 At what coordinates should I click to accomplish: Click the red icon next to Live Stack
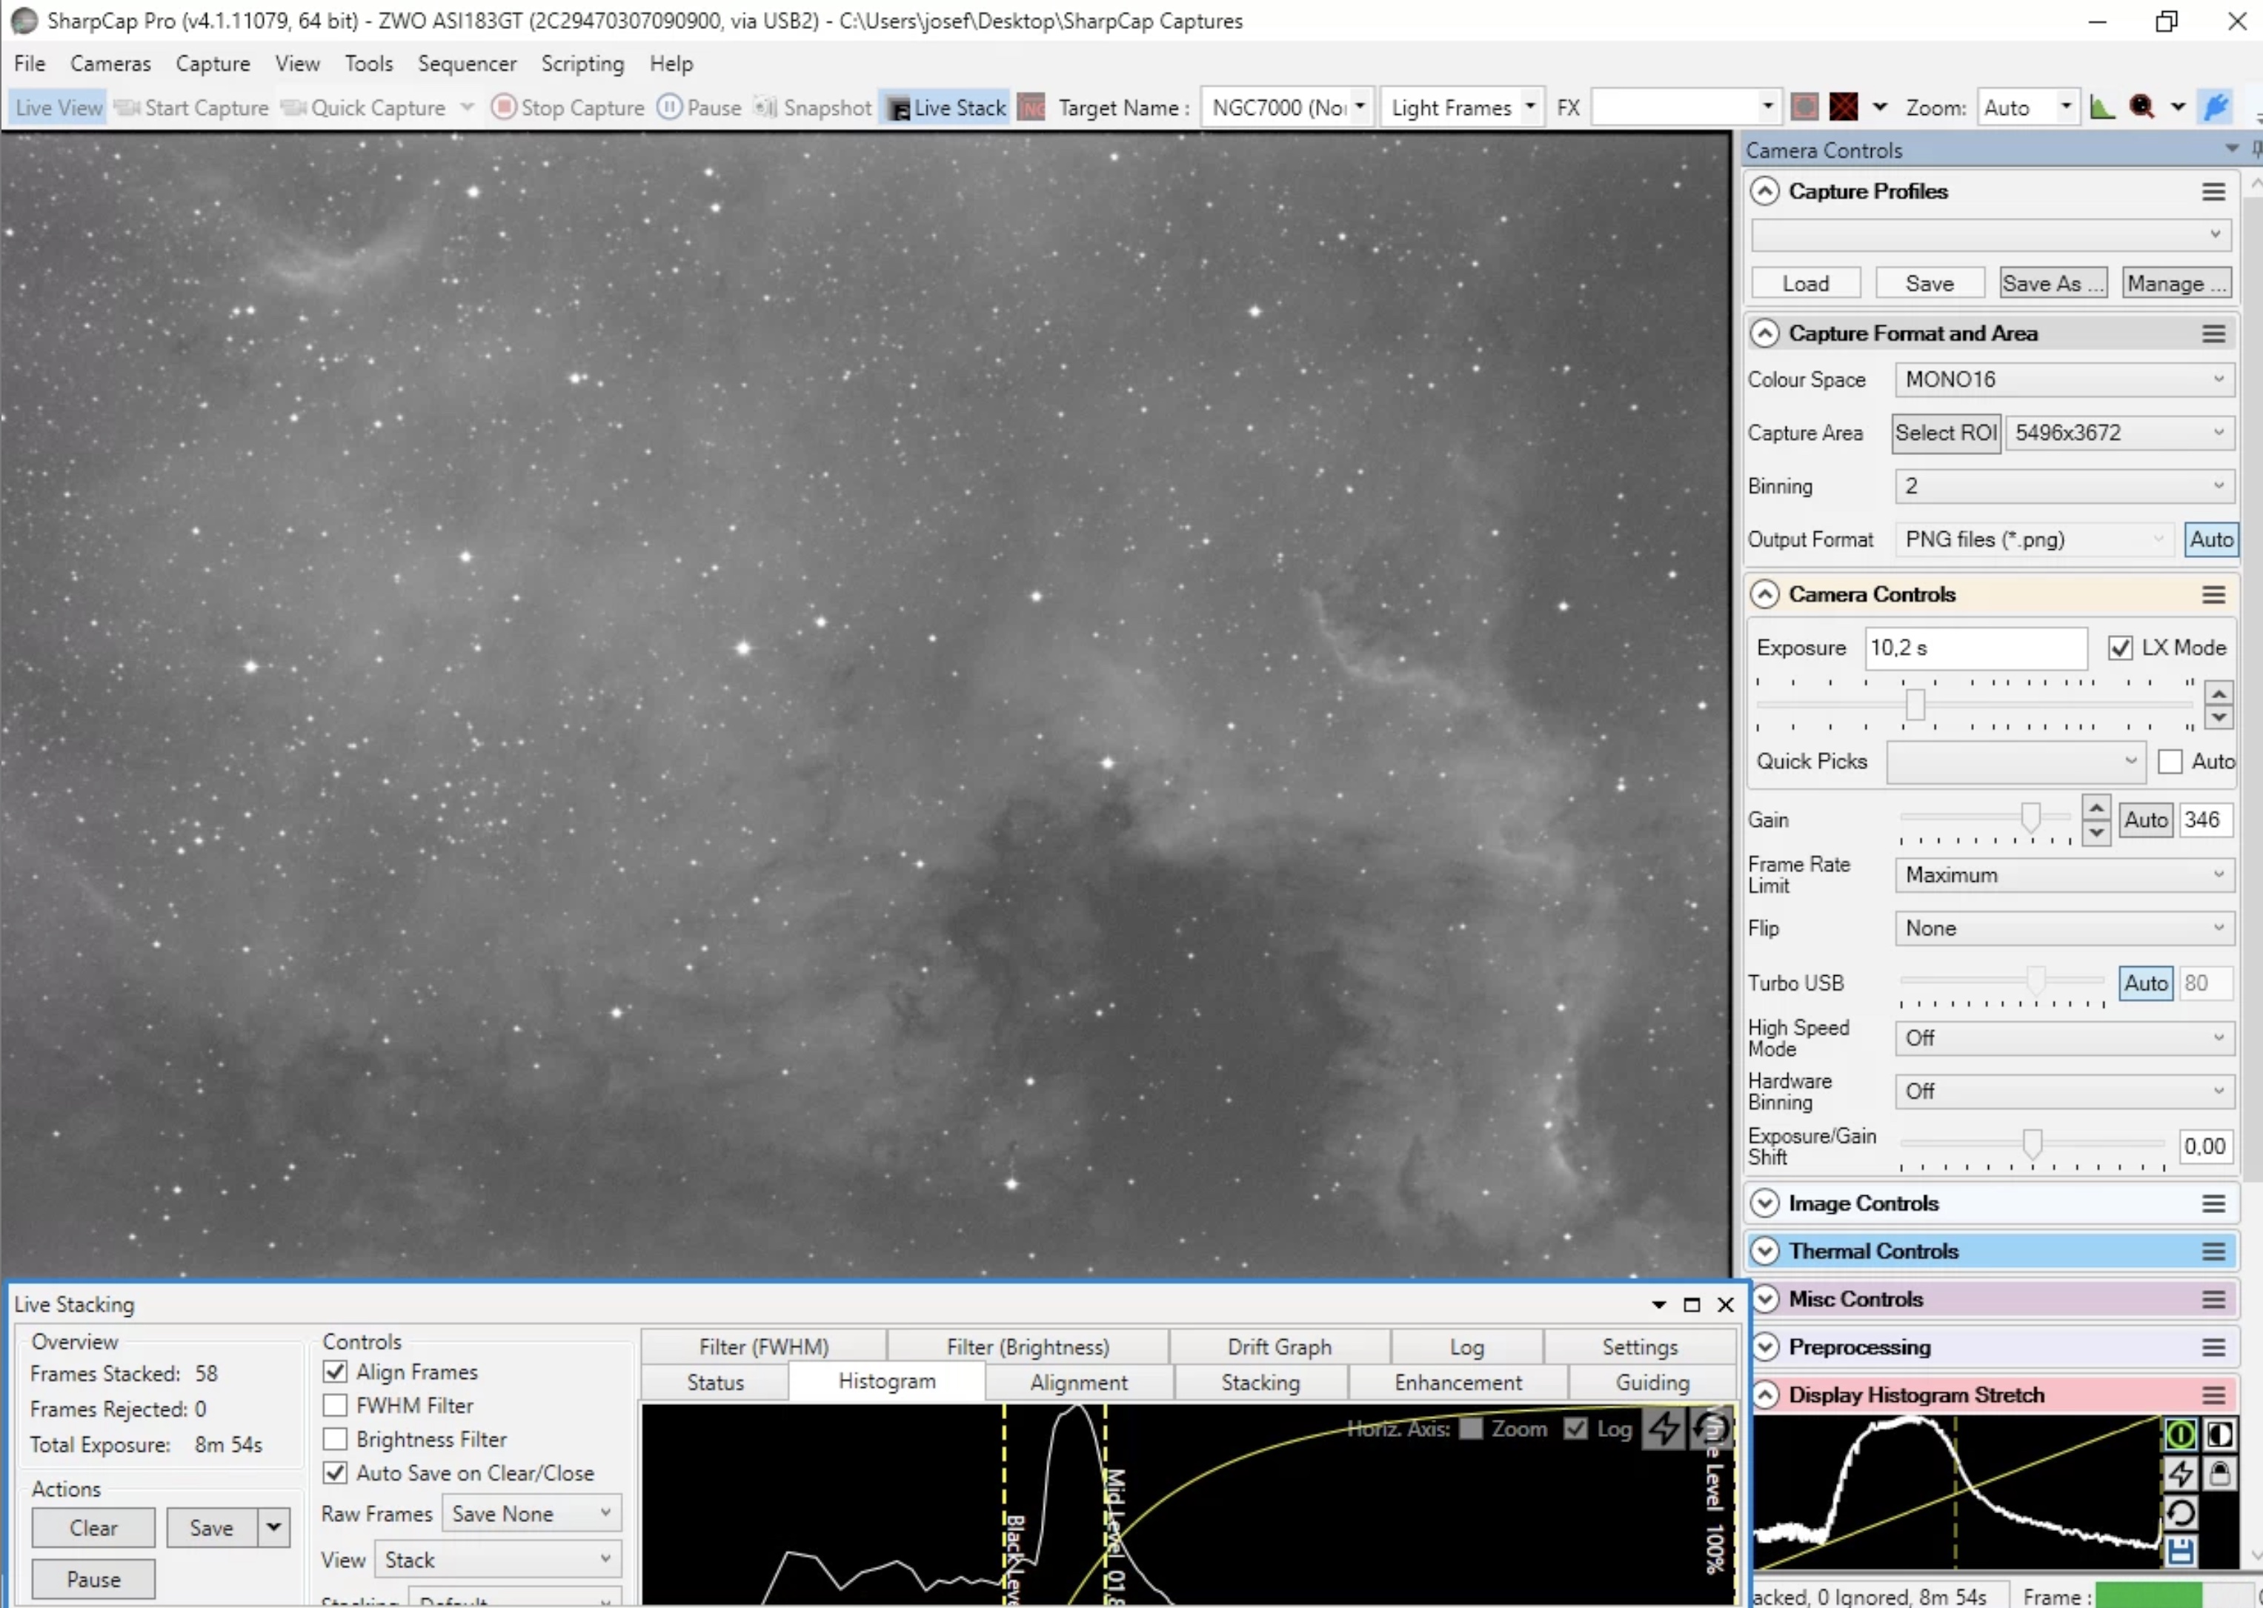[1031, 107]
